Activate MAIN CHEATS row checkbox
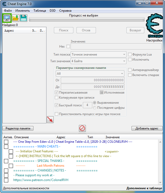Screen dimensions: 165x193 click(6, 146)
